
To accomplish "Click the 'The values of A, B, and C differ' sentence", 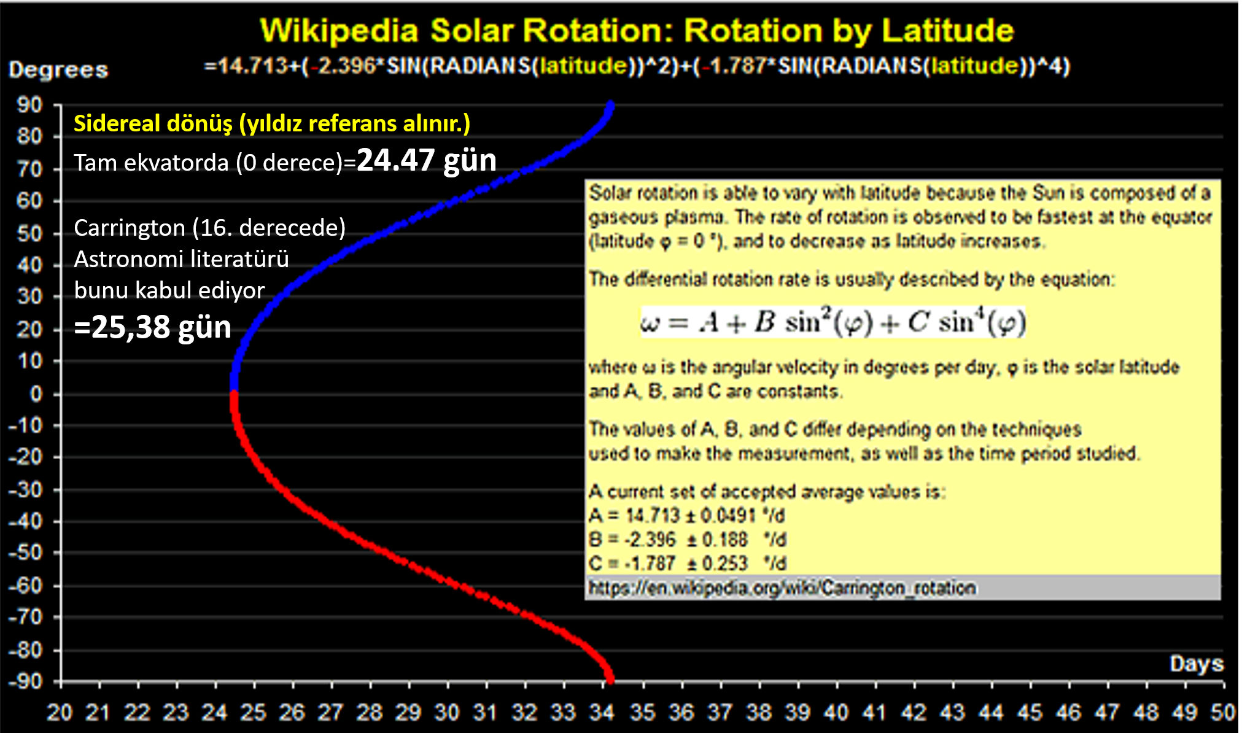I will pos(864,441).
